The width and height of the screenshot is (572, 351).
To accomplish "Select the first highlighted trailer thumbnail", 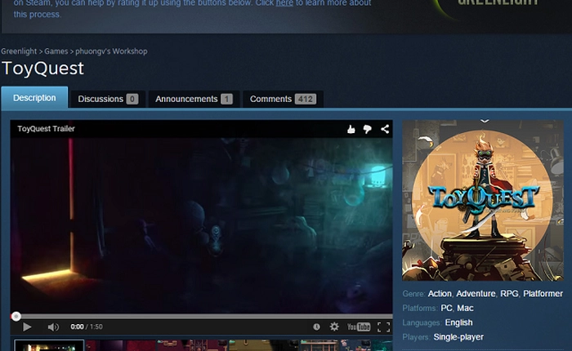I will (49, 345).
